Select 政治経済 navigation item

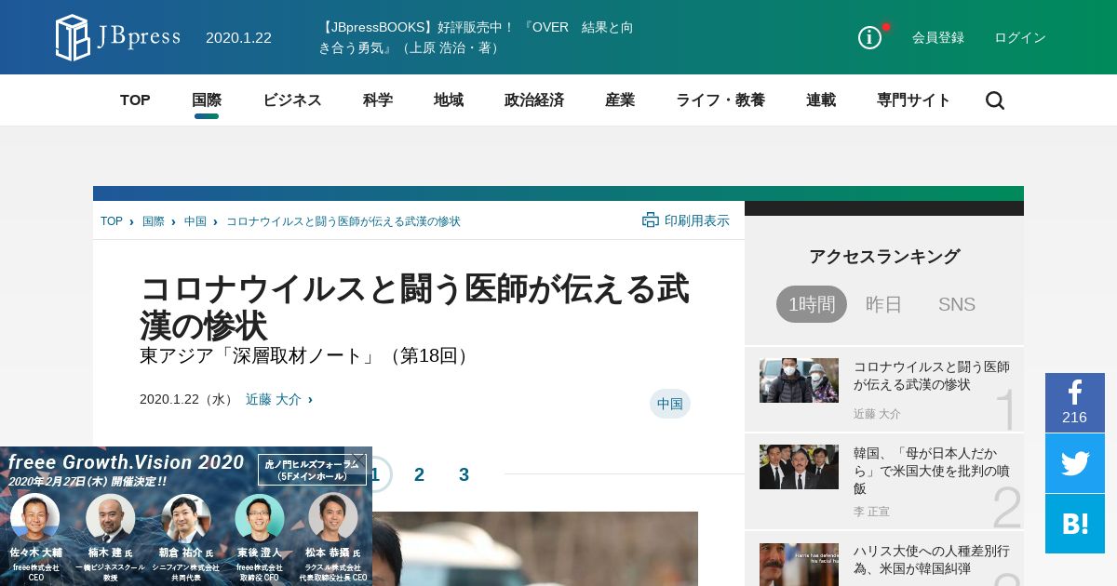[x=534, y=100]
